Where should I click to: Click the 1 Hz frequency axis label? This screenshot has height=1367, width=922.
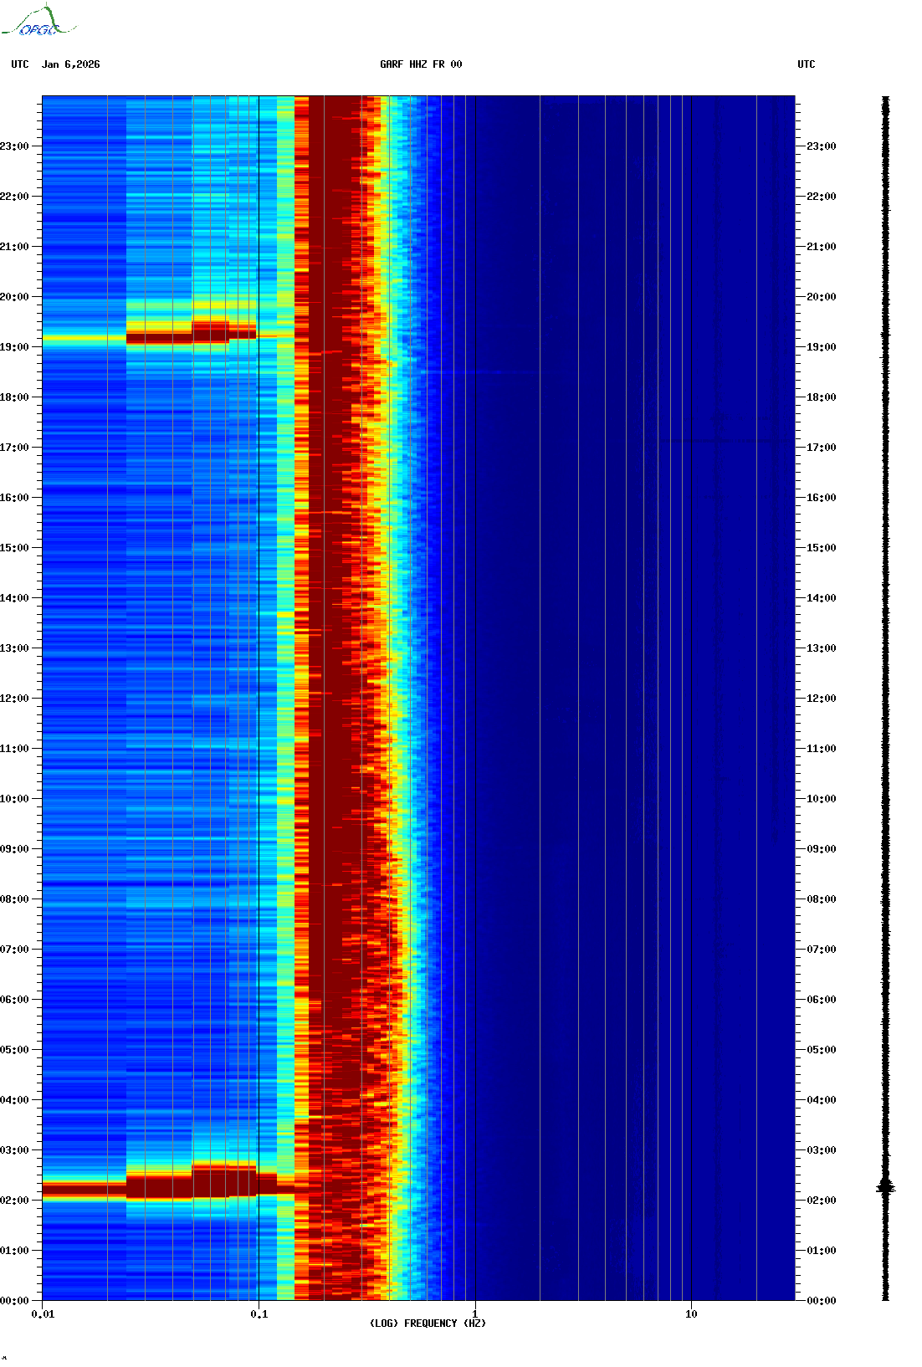click(x=475, y=1313)
